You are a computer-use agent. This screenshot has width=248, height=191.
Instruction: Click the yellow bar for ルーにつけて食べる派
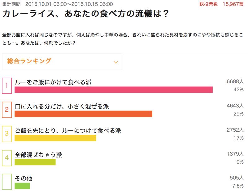pyautogui.click(x=55, y=138)
